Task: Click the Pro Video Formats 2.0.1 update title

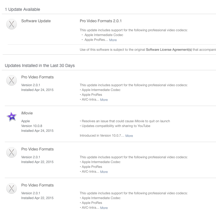Action: pos(101,21)
